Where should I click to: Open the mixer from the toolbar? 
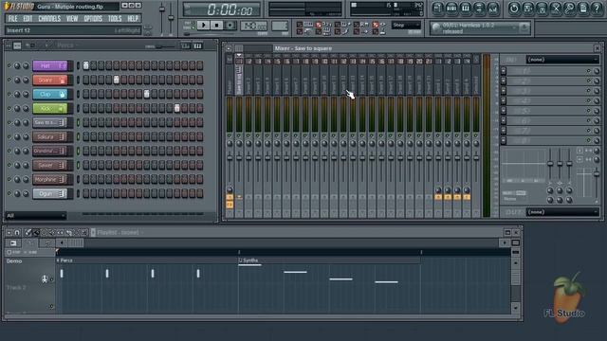click(x=493, y=9)
